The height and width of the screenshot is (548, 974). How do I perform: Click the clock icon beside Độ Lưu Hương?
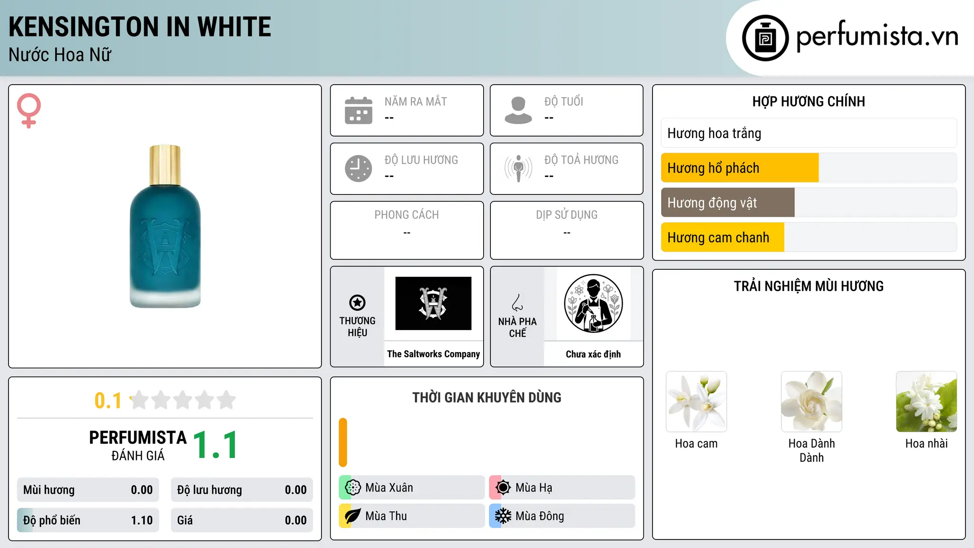(x=359, y=168)
